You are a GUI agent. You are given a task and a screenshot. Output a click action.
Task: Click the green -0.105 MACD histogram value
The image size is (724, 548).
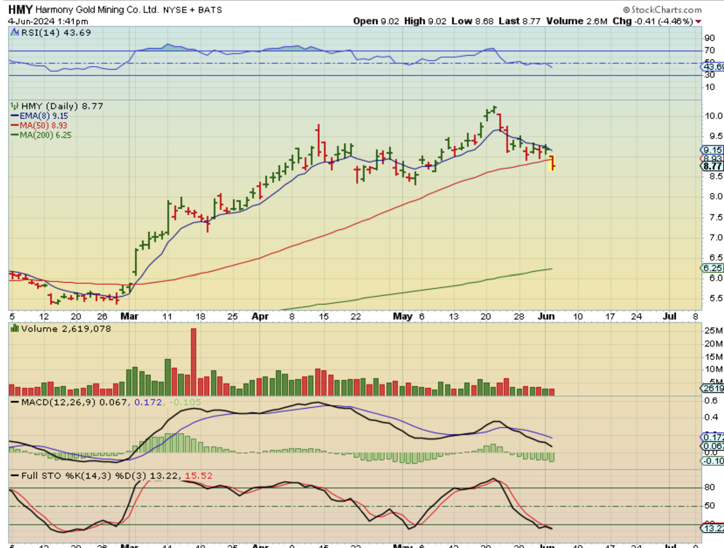(x=185, y=402)
